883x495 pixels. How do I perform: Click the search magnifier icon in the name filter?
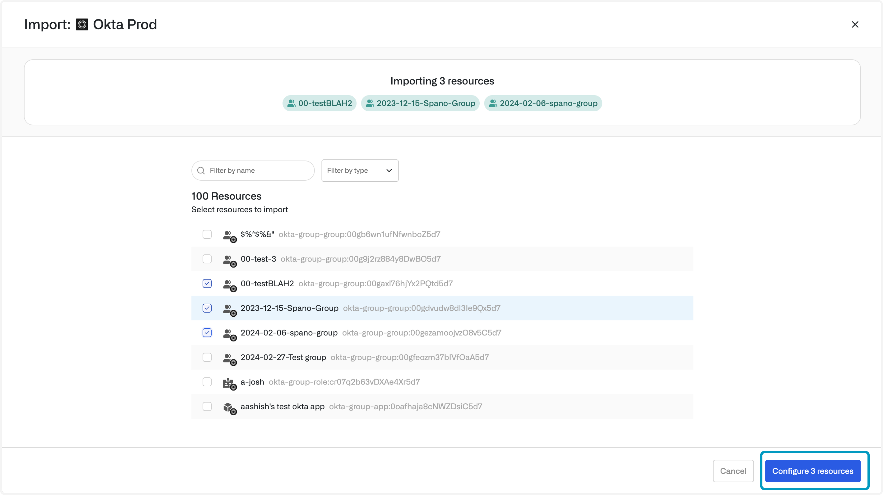pos(201,171)
